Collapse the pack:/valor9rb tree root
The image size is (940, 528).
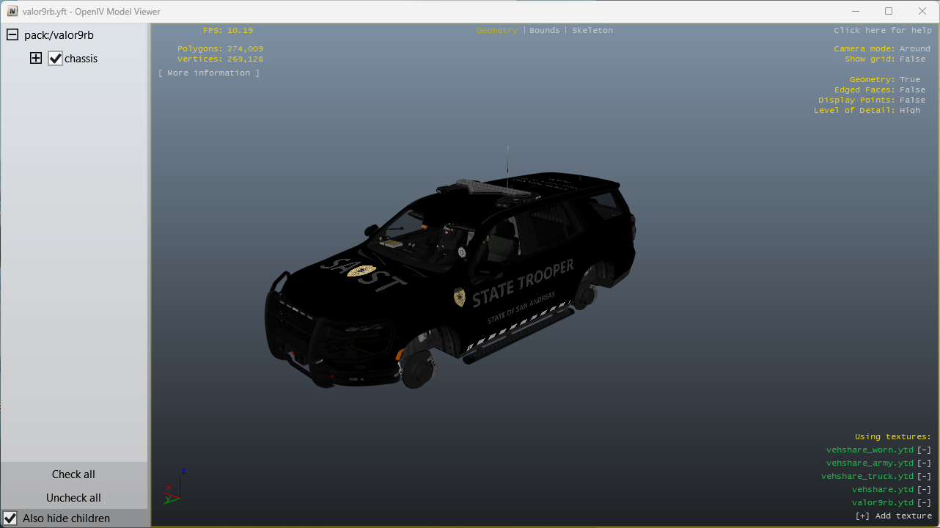(x=12, y=35)
